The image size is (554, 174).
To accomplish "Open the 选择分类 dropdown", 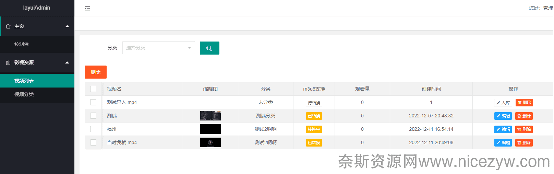I will coord(159,48).
